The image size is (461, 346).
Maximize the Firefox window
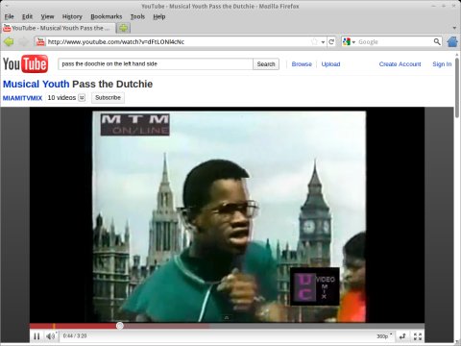pos(444,6)
